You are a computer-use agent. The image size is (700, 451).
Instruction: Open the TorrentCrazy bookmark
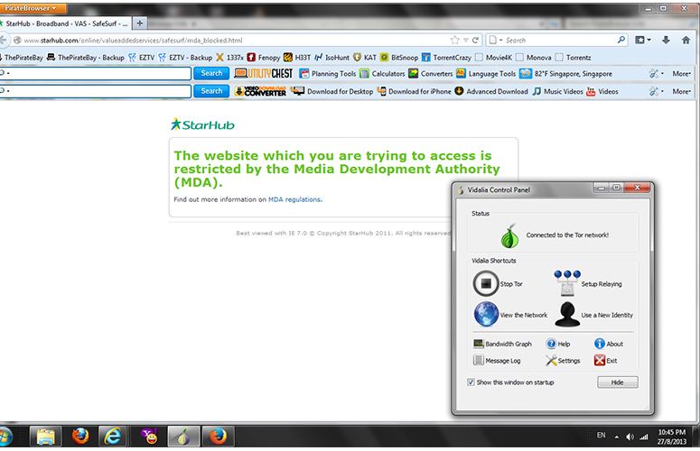click(446, 58)
